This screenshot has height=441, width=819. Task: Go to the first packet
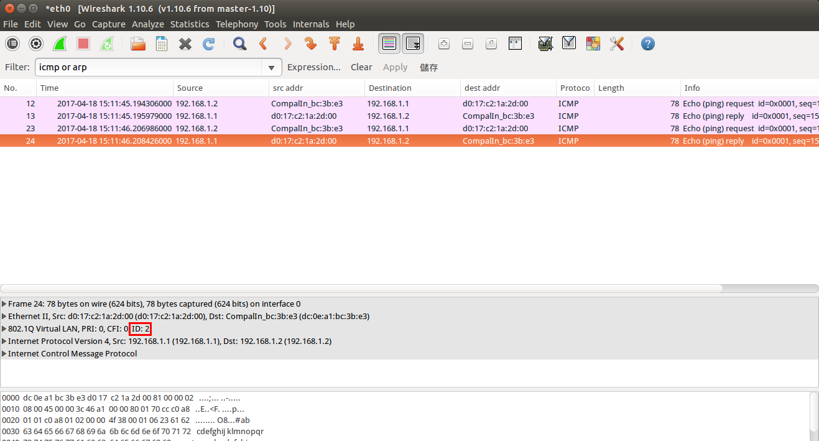pos(334,44)
